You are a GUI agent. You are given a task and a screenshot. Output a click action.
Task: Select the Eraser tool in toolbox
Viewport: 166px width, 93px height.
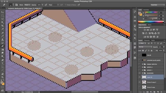pos(2,46)
